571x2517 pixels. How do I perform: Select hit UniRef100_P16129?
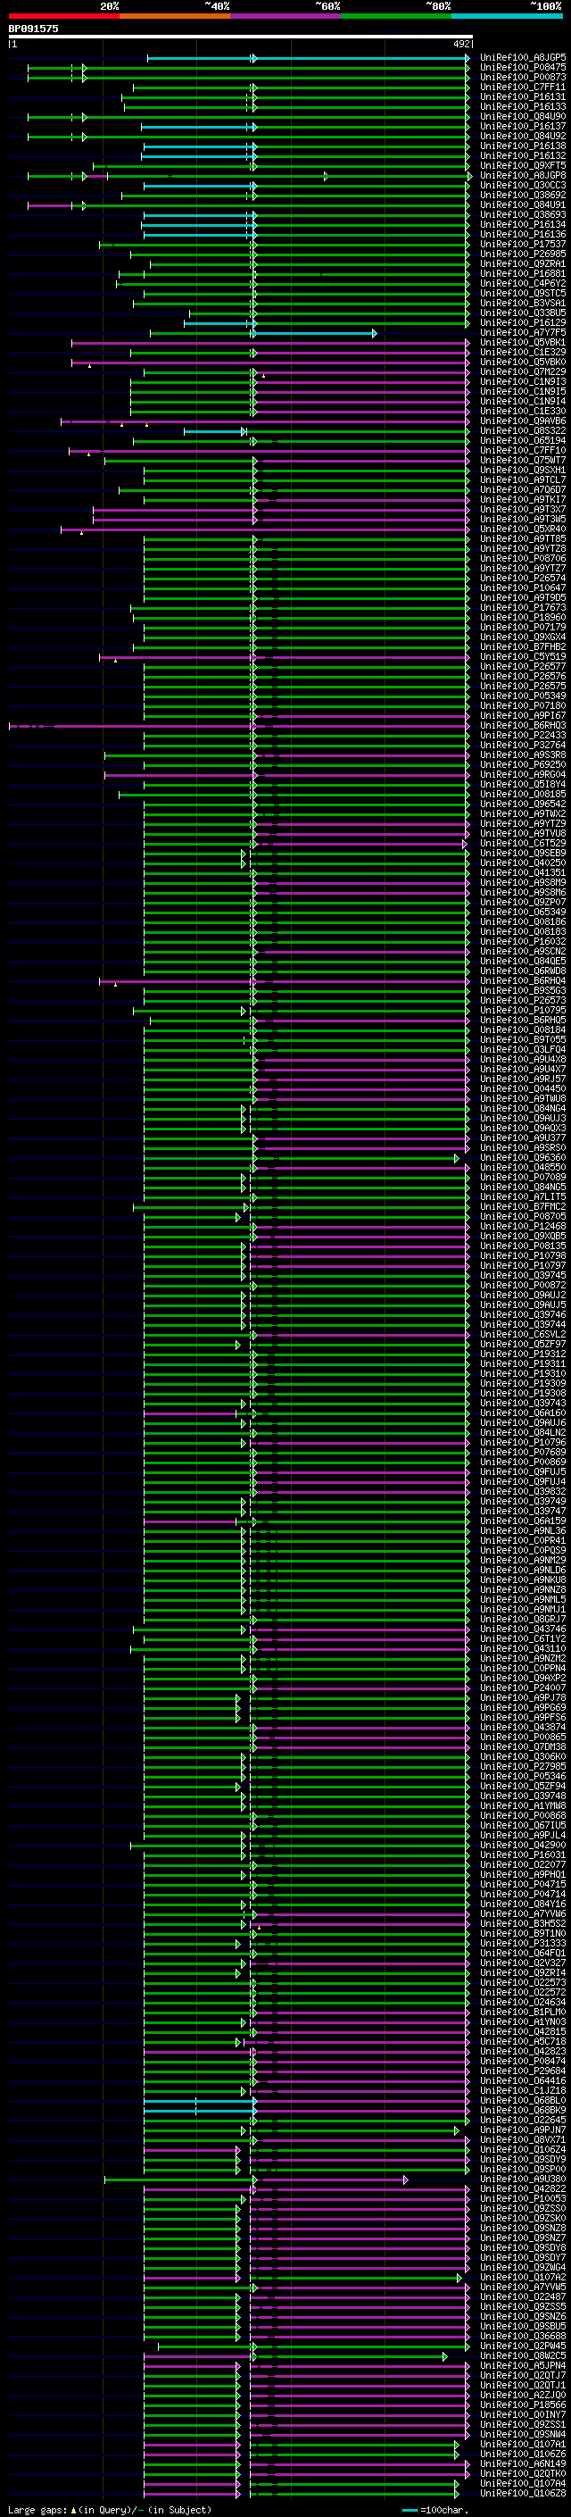coord(522,322)
